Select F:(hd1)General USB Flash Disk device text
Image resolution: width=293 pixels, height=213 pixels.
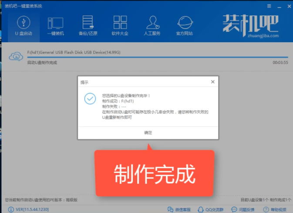(74, 52)
